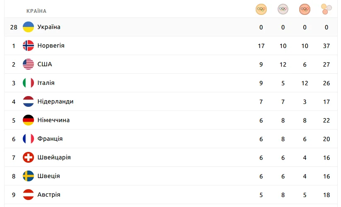Click the КРАЇНА column header

[36, 11]
